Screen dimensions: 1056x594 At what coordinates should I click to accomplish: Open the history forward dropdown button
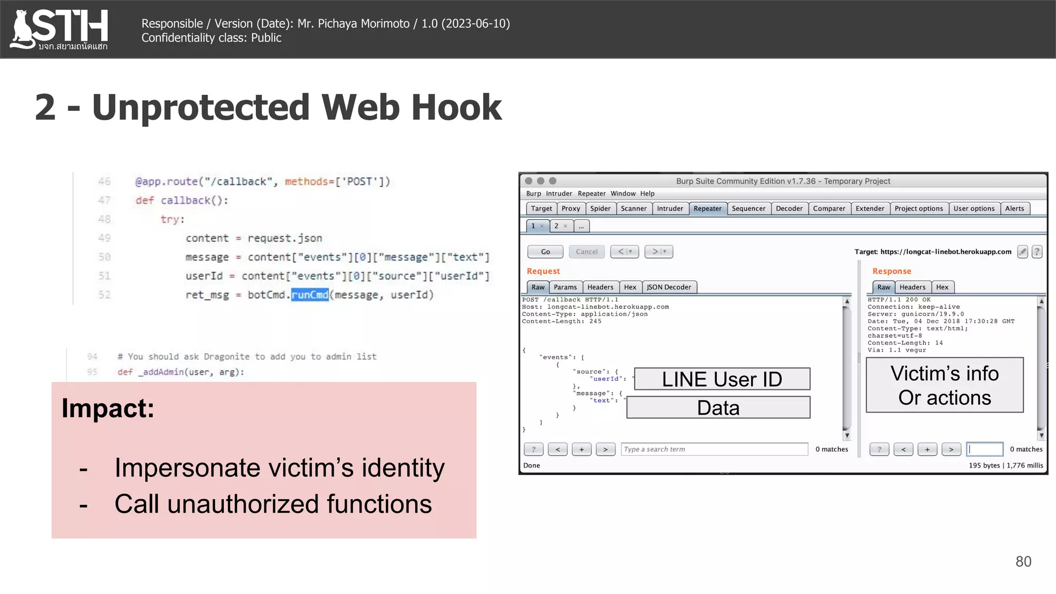659,252
